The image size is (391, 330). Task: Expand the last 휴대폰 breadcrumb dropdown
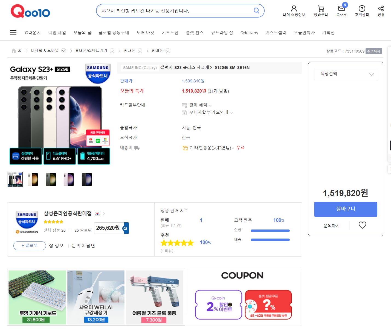[x=168, y=51]
